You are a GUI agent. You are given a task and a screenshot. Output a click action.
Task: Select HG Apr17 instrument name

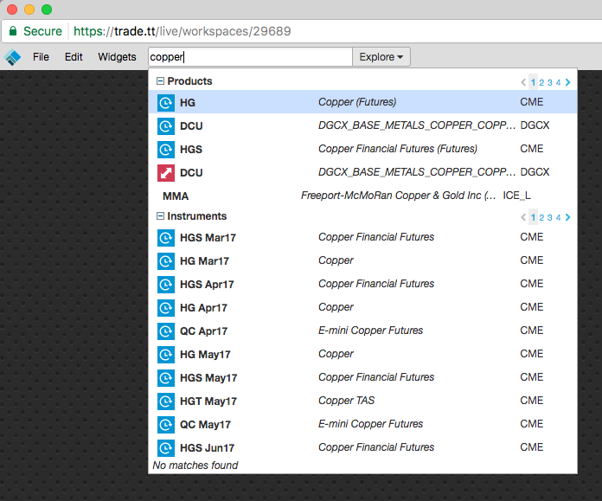[x=203, y=308]
